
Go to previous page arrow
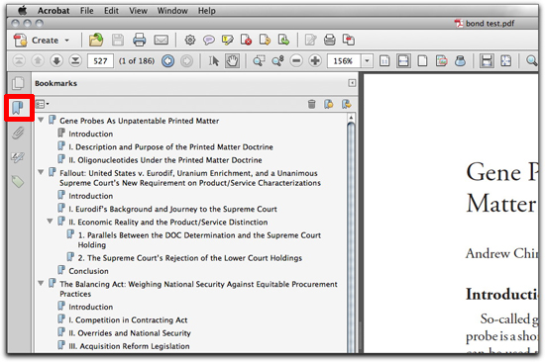point(38,61)
